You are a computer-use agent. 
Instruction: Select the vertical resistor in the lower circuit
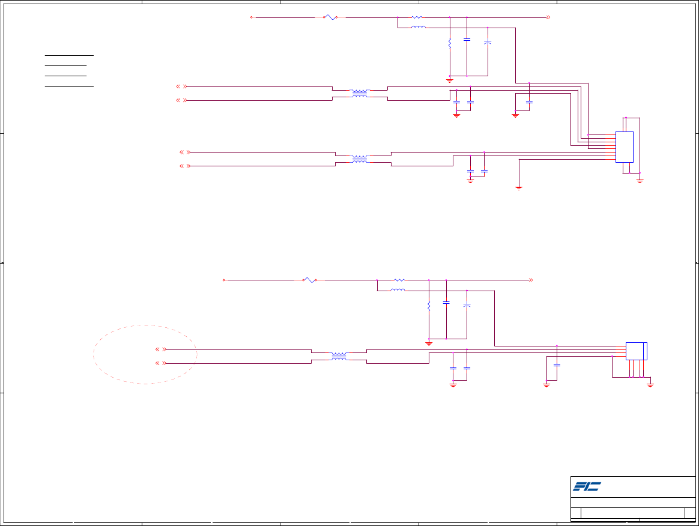429,306
